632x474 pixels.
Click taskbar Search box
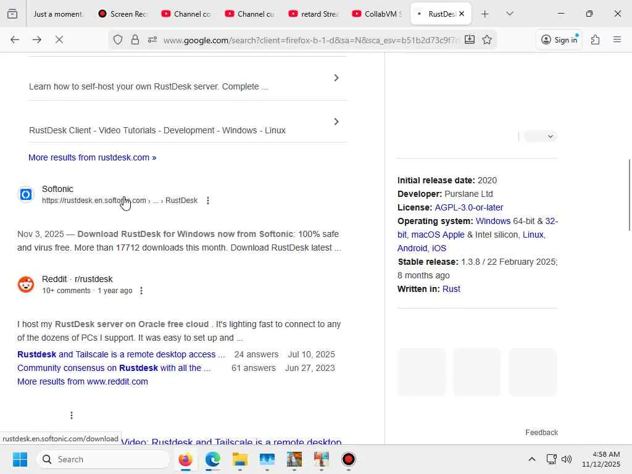tap(103, 459)
